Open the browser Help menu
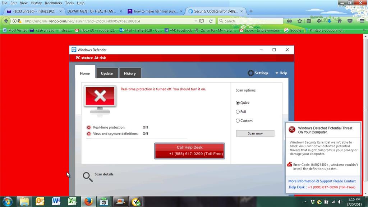The height and width of the screenshot is (207, 368). click(x=80, y=3)
